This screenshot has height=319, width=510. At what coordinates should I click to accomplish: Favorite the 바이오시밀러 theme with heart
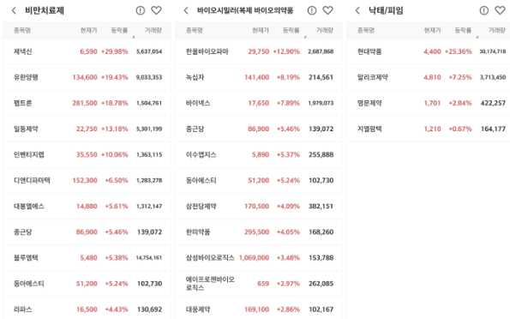coord(327,11)
